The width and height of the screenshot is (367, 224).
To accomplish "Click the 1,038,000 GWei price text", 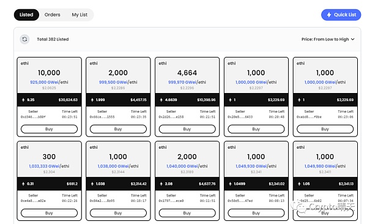I will pyautogui.click(x=113, y=166).
